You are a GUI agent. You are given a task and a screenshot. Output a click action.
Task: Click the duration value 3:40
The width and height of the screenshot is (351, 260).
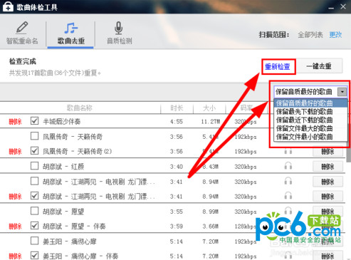coord(177,167)
